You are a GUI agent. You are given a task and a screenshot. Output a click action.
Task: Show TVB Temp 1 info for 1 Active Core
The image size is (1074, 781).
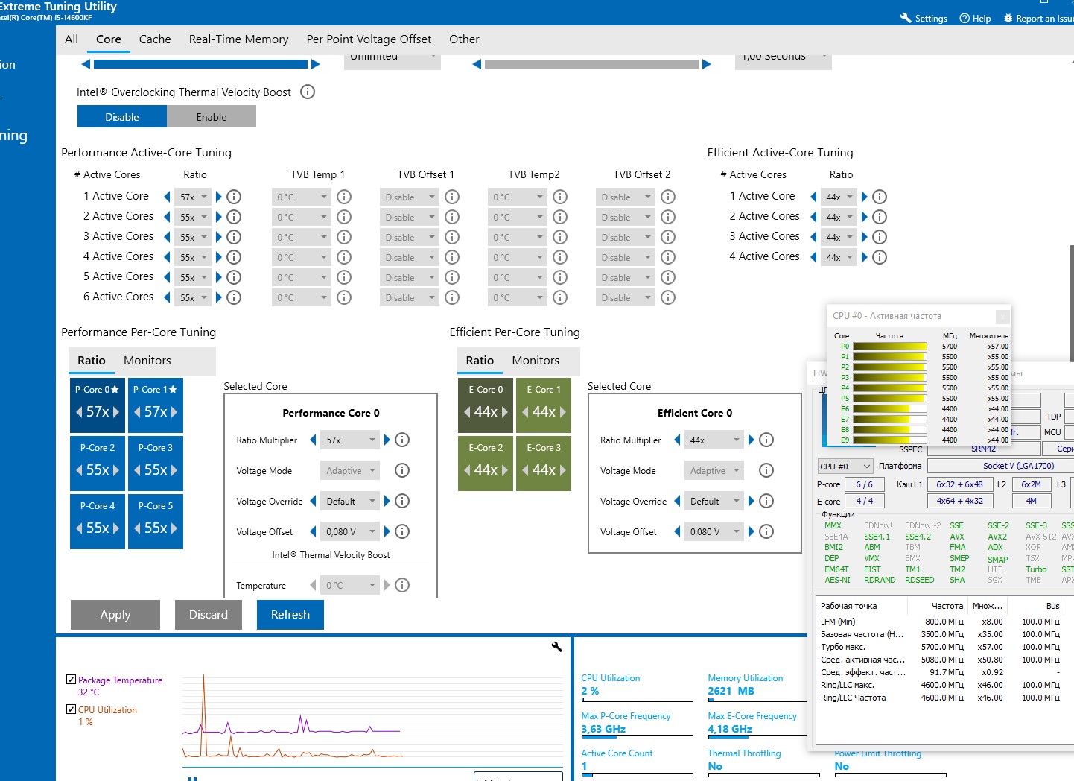tap(344, 197)
